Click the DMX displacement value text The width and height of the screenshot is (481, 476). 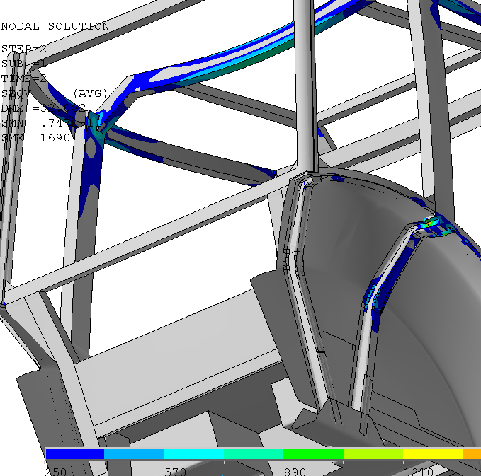point(43,108)
